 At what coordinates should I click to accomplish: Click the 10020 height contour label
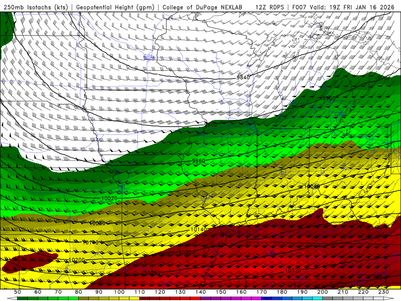(x=109, y=198)
